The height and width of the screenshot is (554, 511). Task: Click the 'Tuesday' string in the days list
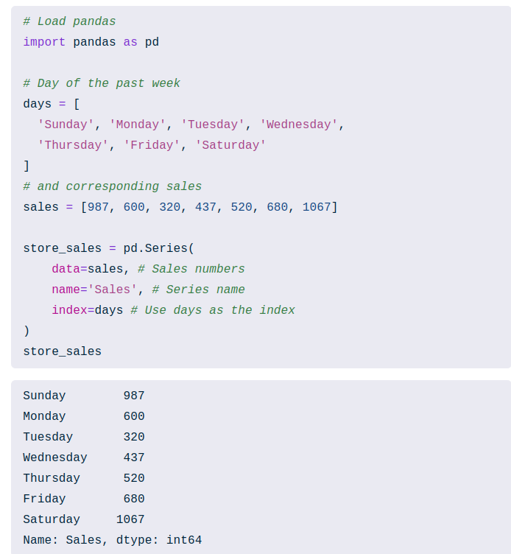point(213,125)
